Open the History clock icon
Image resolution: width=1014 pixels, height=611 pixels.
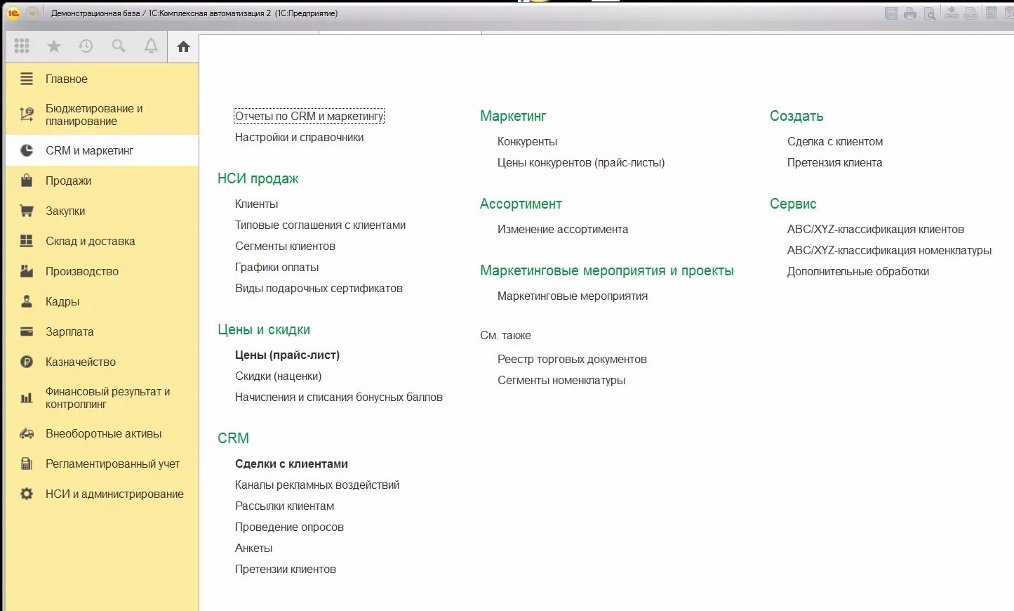tap(86, 46)
